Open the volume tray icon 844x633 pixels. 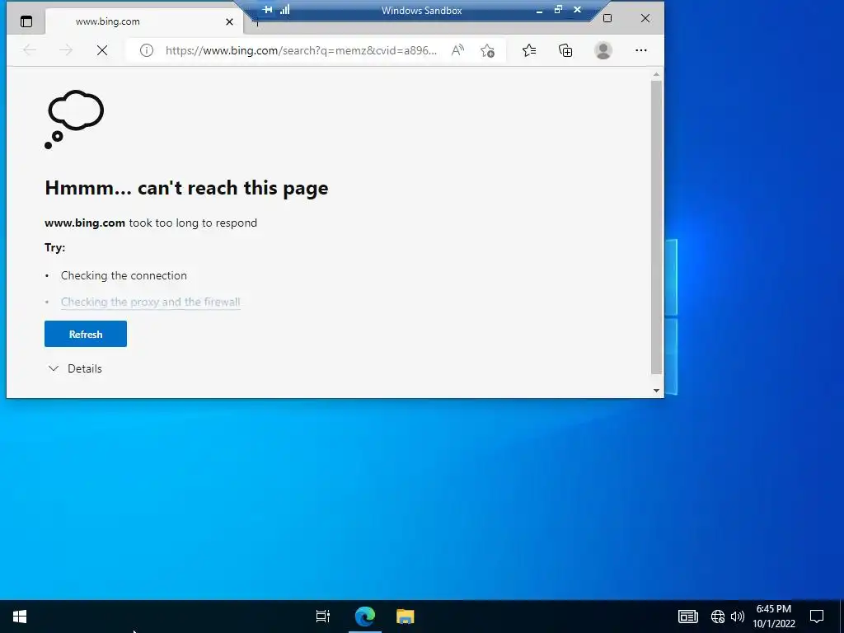(738, 617)
